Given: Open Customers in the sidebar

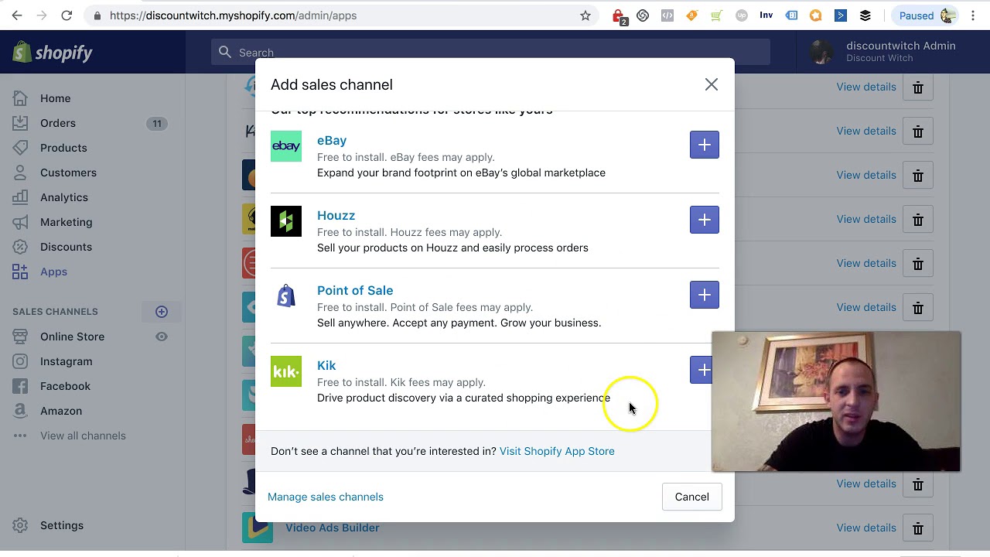Looking at the screenshot, I should click(68, 173).
